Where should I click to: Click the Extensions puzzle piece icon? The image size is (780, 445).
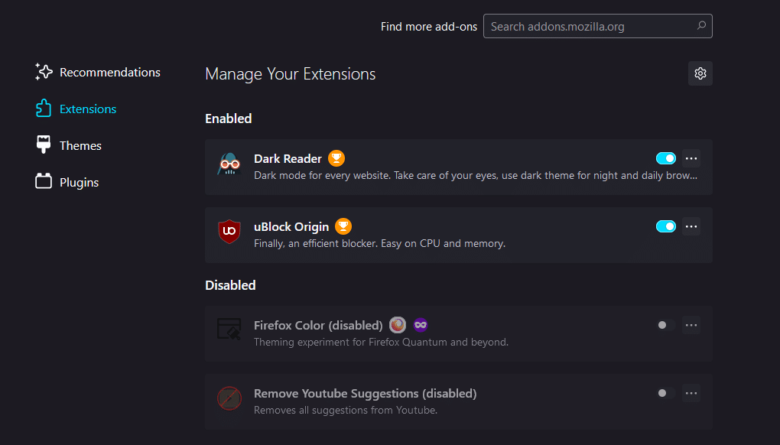point(44,109)
